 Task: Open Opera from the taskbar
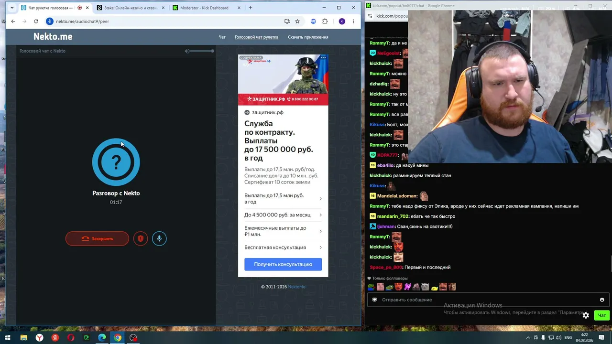[x=71, y=338]
